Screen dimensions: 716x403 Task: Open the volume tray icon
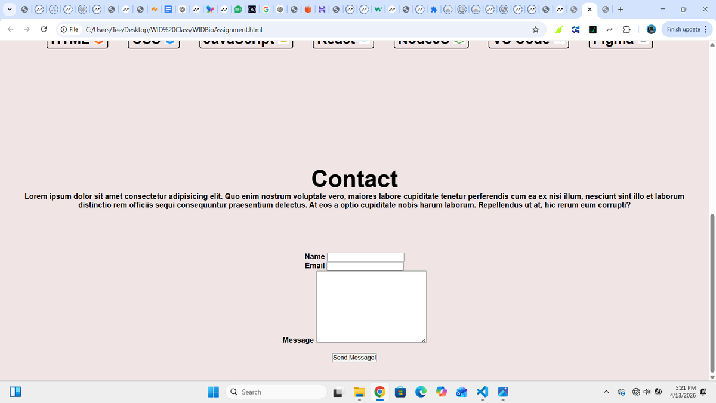[x=647, y=392]
